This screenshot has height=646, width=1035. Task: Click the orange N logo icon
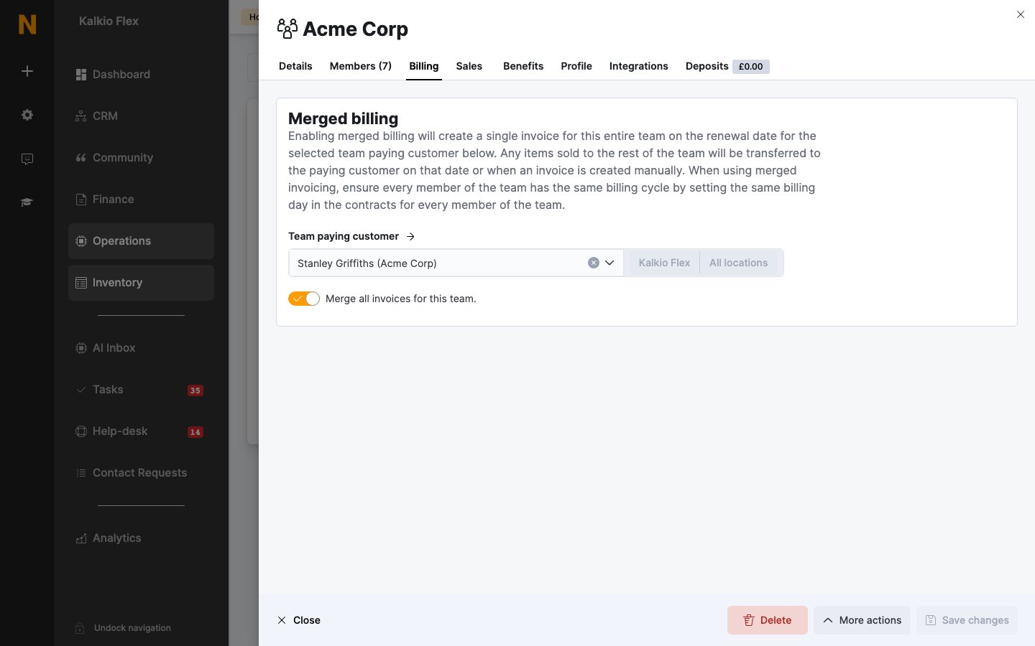click(x=27, y=24)
